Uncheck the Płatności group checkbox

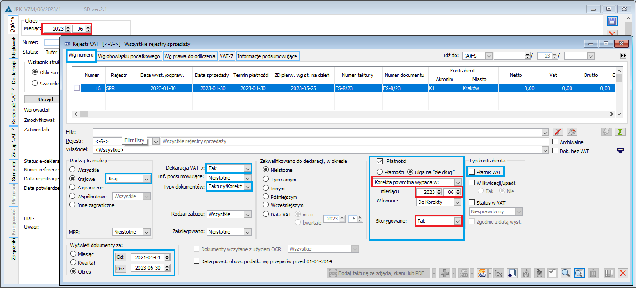click(x=379, y=161)
